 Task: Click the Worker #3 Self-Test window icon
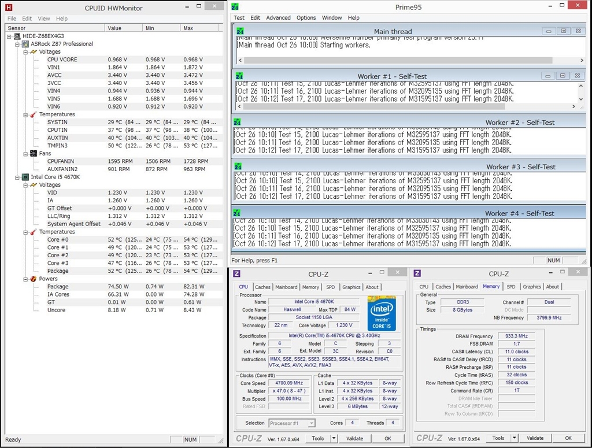coord(237,166)
